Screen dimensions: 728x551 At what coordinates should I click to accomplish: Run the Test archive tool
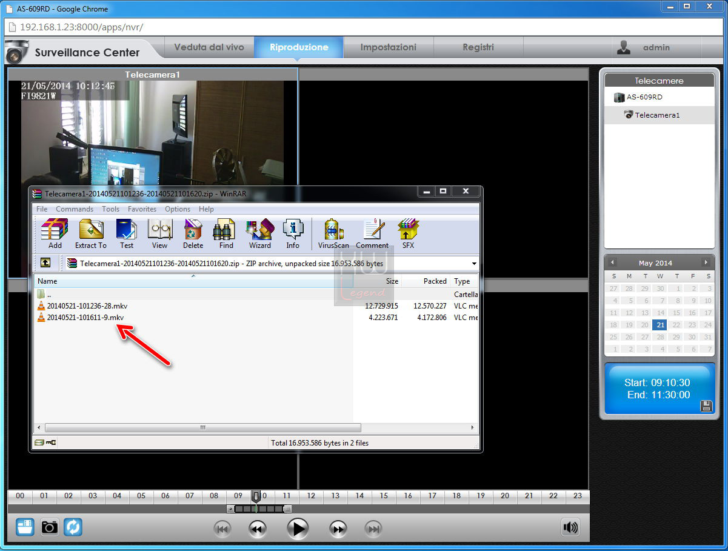click(x=126, y=234)
